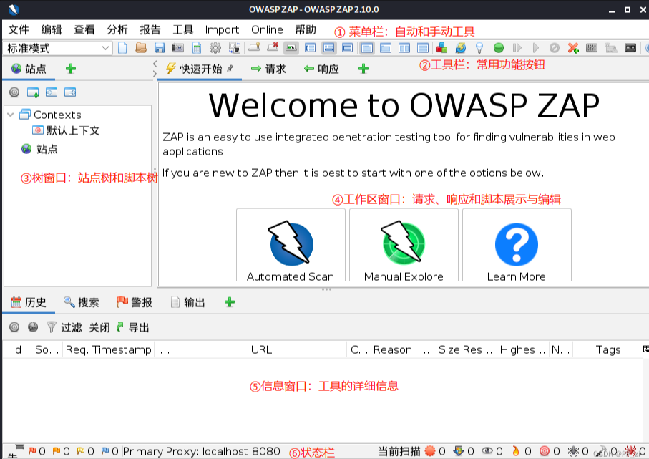Screen dimensions: 649x459
Task: Add a custom breakpoint red X icon
Action: click(573, 48)
